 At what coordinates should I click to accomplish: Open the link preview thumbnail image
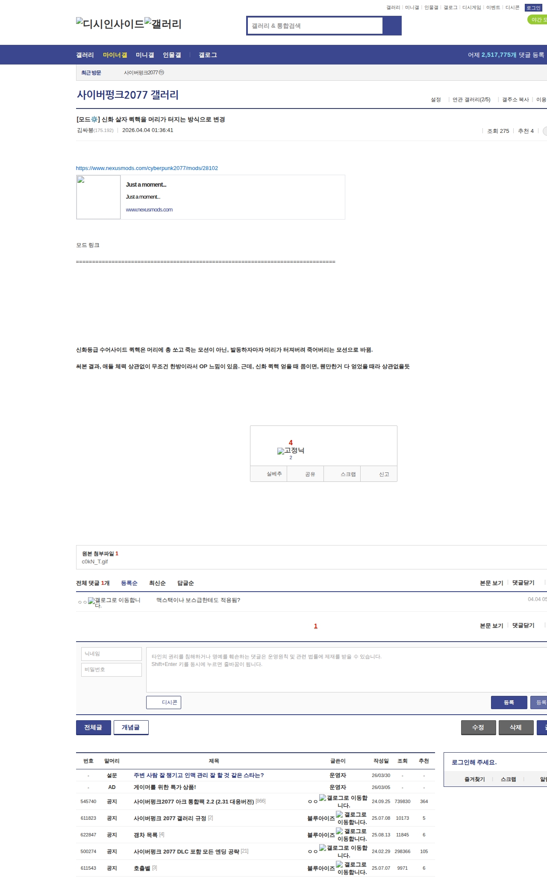pyautogui.click(x=98, y=197)
